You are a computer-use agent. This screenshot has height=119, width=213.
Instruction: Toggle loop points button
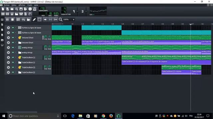coord(50,20)
